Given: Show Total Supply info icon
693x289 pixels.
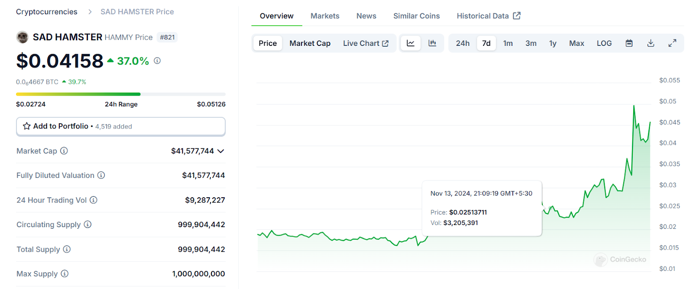Looking at the screenshot, I should coord(67,249).
